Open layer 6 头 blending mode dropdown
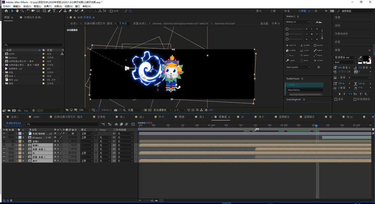 (87, 153)
